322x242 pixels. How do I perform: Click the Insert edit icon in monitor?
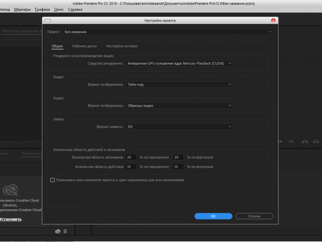click(x=305, y=142)
